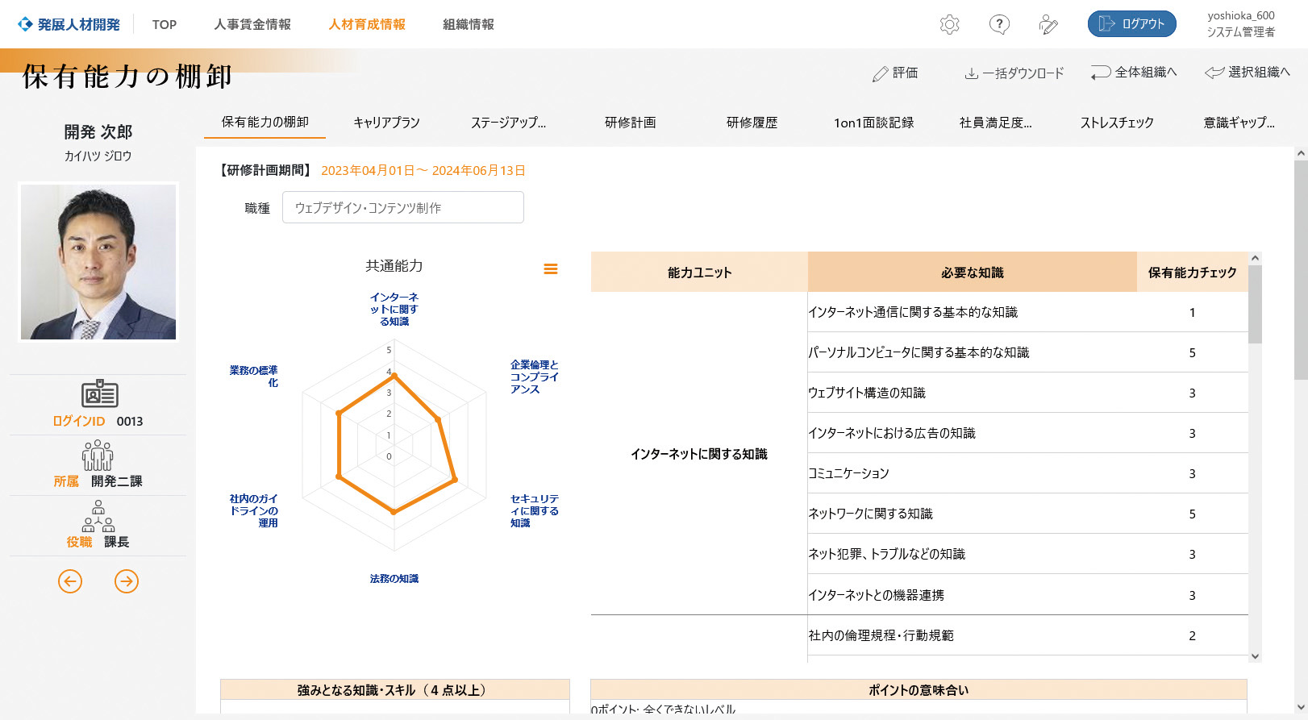Switch to the キャリアプラン tab
Image resolution: width=1308 pixels, height=720 pixels.
386,123
